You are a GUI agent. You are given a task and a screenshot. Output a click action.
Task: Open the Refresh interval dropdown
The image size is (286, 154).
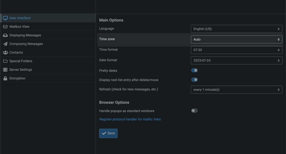pos(236,90)
